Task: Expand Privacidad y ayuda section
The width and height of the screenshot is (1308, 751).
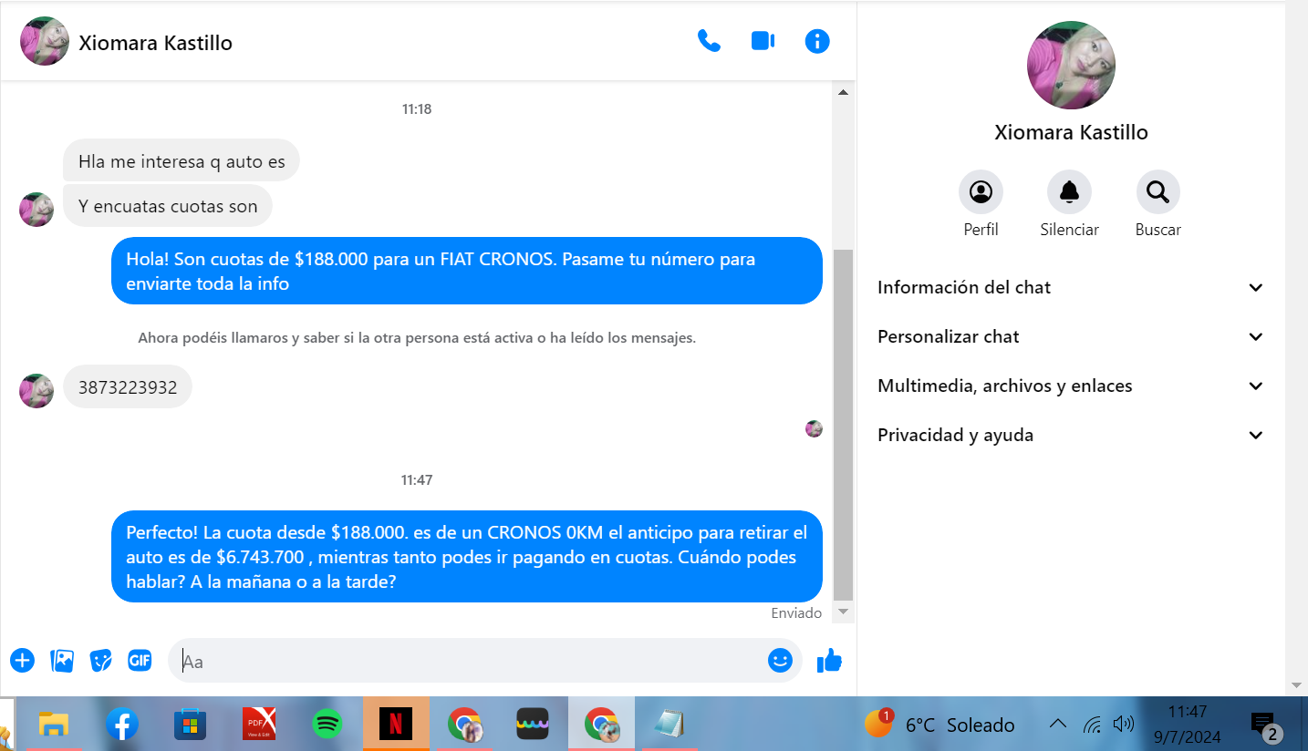Action: click(1072, 435)
